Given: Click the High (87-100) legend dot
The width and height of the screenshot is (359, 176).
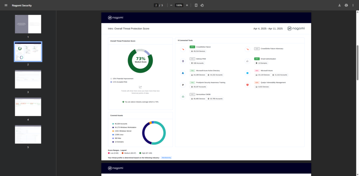Looking at the screenshot, I should tap(140, 153).
